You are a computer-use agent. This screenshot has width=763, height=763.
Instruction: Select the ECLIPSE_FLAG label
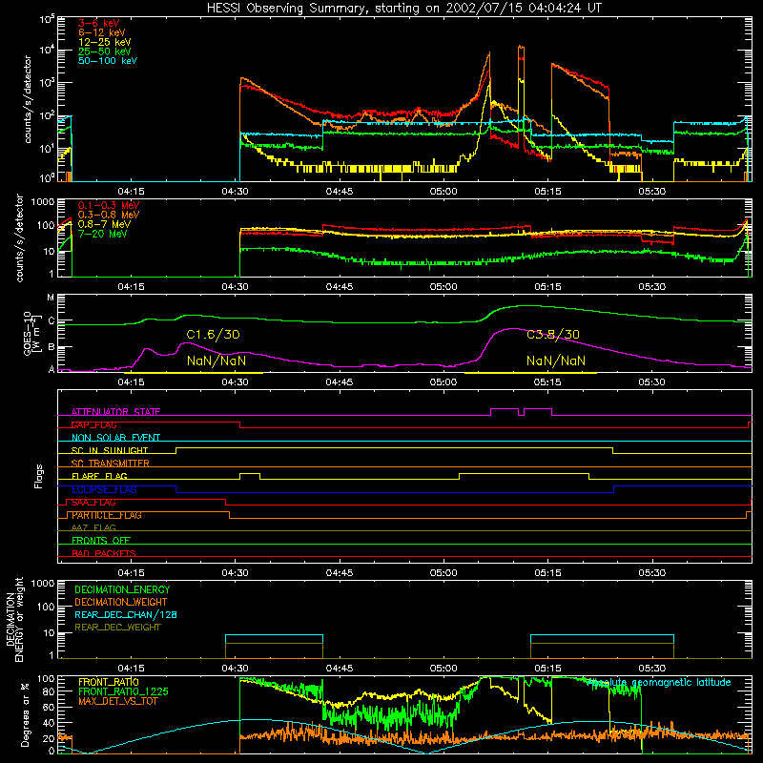coord(104,489)
